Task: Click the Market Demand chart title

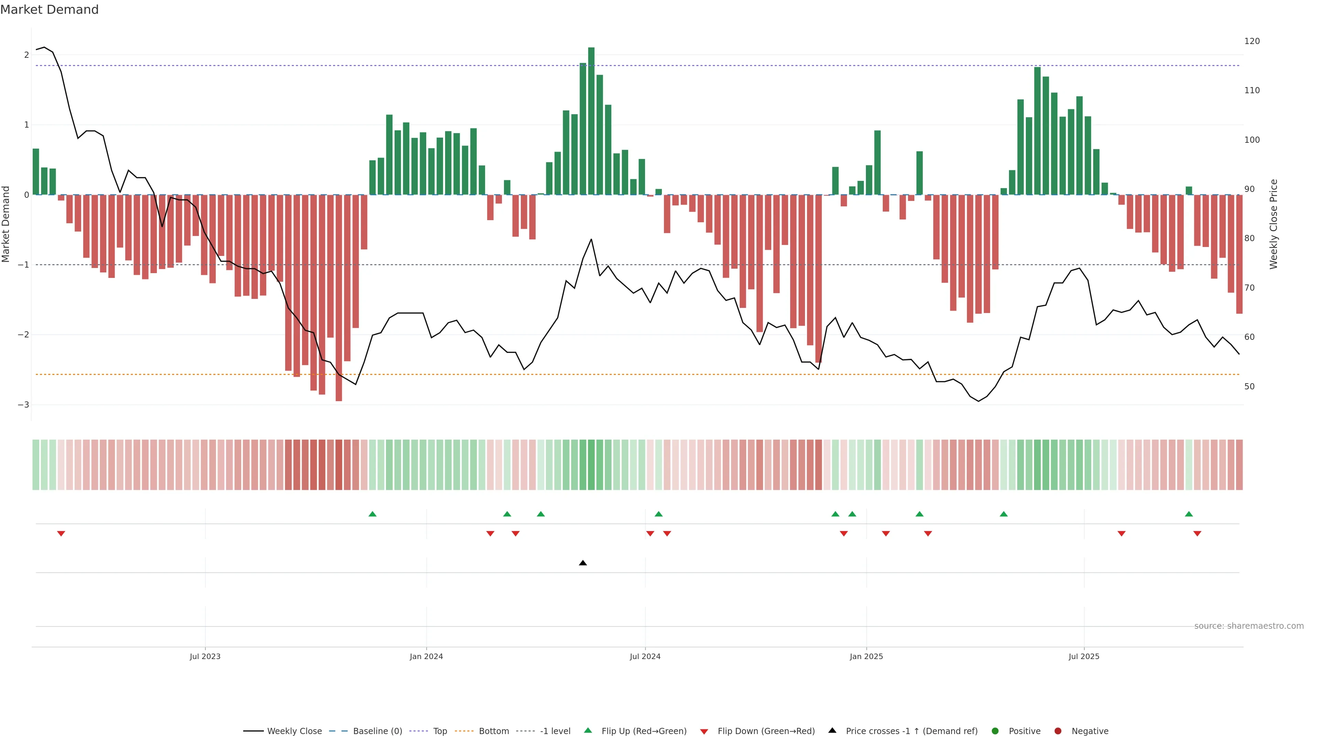Action: [x=49, y=10]
